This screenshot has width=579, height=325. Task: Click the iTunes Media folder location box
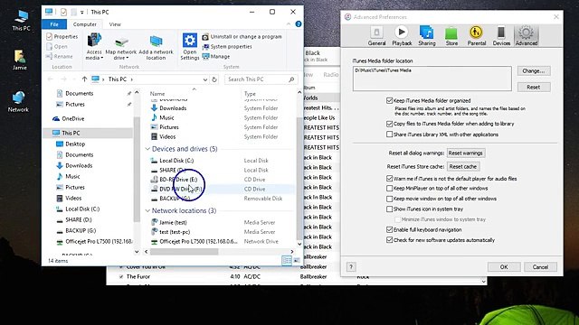pos(432,79)
